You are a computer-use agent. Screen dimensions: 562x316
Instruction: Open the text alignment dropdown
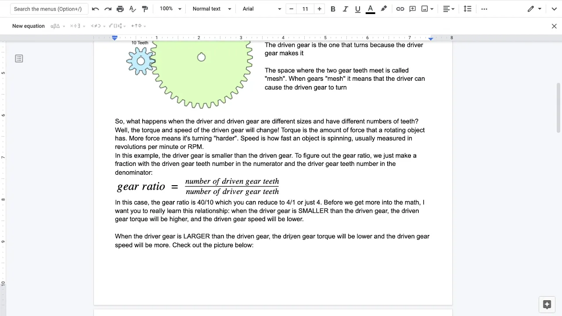449,9
